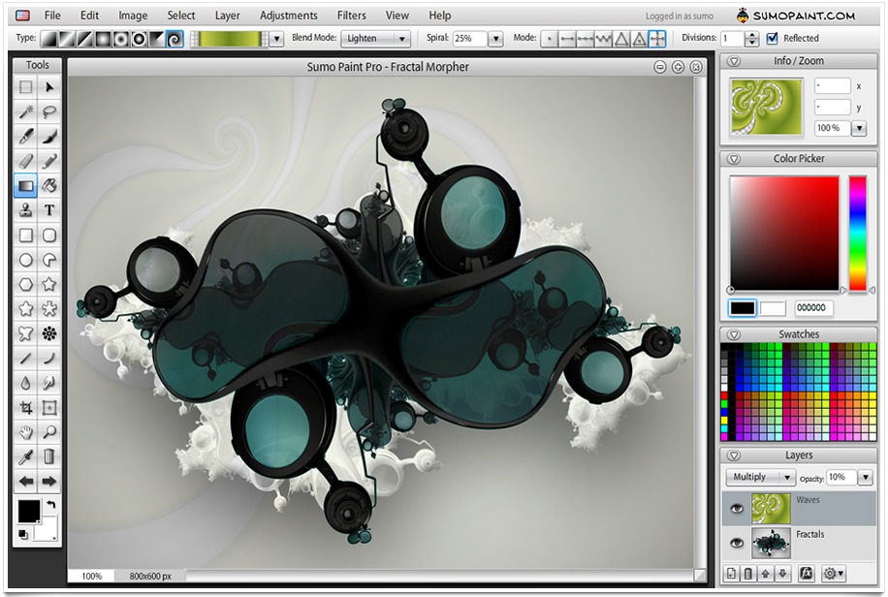Hide the Waves layer
The width and height of the screenshot is (888, 597).
(x=736, y=510)
